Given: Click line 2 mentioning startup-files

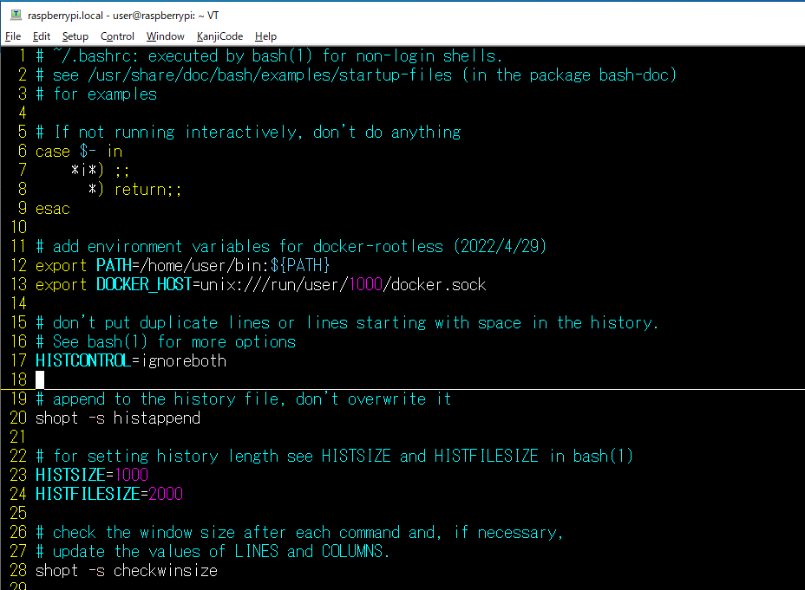Looking at the screenshot, I should pyautogui.click(x=357, y=75).
